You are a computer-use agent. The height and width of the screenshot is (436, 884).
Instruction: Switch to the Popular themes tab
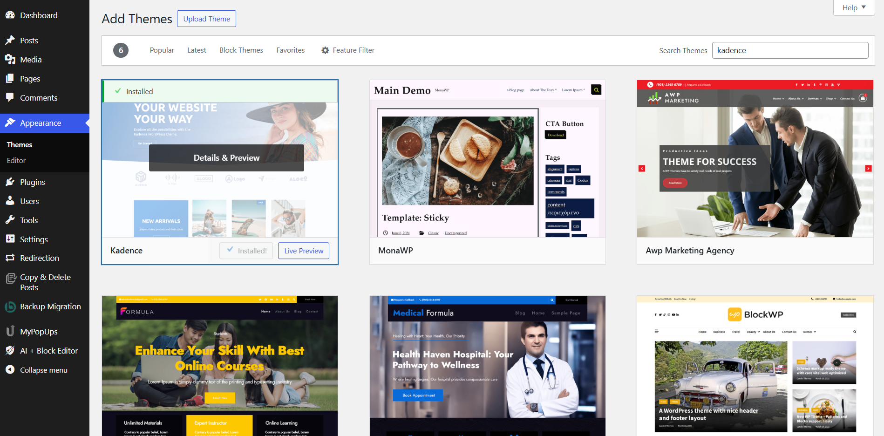(x=162, y=50)
